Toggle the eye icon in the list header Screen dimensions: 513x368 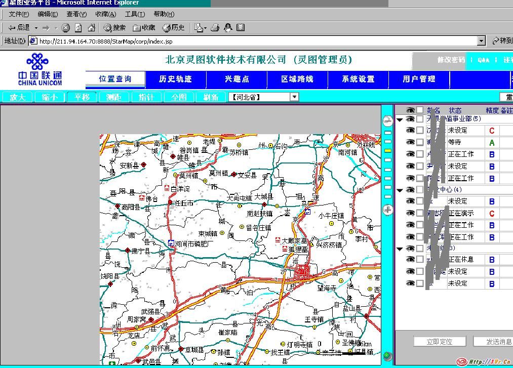tap(410, 110)
